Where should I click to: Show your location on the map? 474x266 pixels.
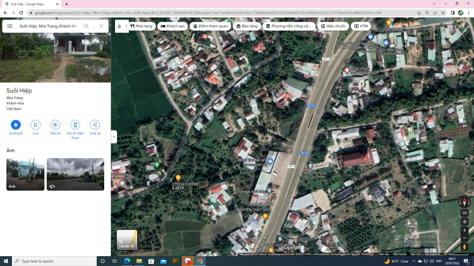pyautogui.click(x=465, y=222)
